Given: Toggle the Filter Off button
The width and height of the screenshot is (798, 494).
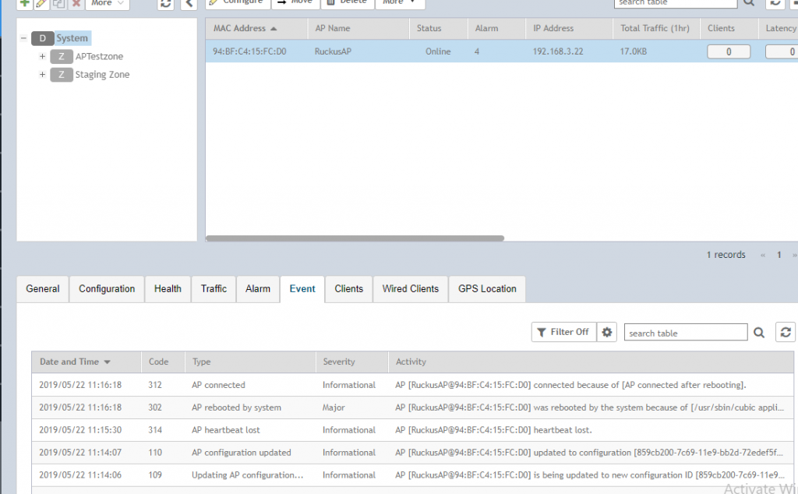Looking at the screenshot, I should pos(563,332).
